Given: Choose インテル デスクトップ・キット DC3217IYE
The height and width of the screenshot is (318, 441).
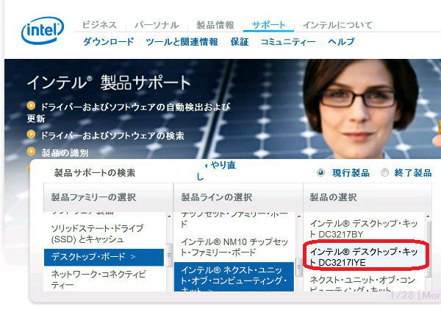Looking at the screenshot, I should [x=363, y=257].
